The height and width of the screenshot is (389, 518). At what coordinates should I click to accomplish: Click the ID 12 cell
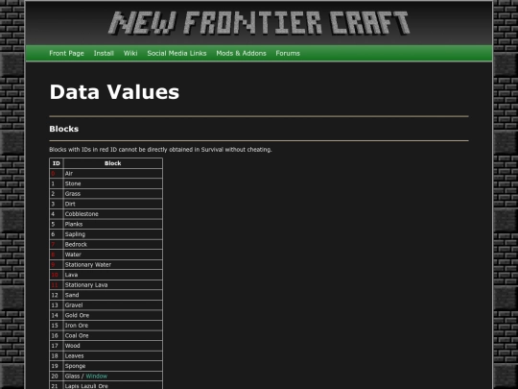point(57,295)
